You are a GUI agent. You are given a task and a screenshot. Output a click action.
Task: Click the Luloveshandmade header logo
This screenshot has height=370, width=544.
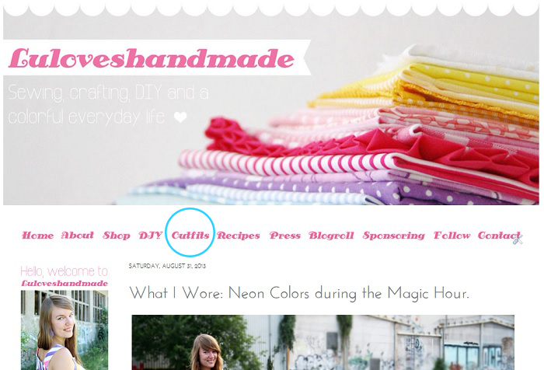(152, 58)
